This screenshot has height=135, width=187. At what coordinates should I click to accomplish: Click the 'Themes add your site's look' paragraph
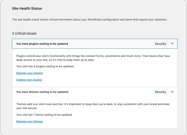click(x=93, y=106)
